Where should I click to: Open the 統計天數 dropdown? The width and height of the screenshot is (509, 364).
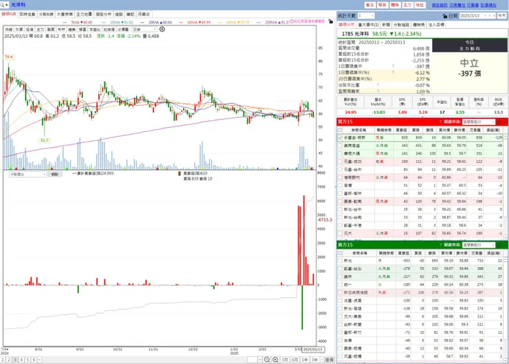point(366,16)
